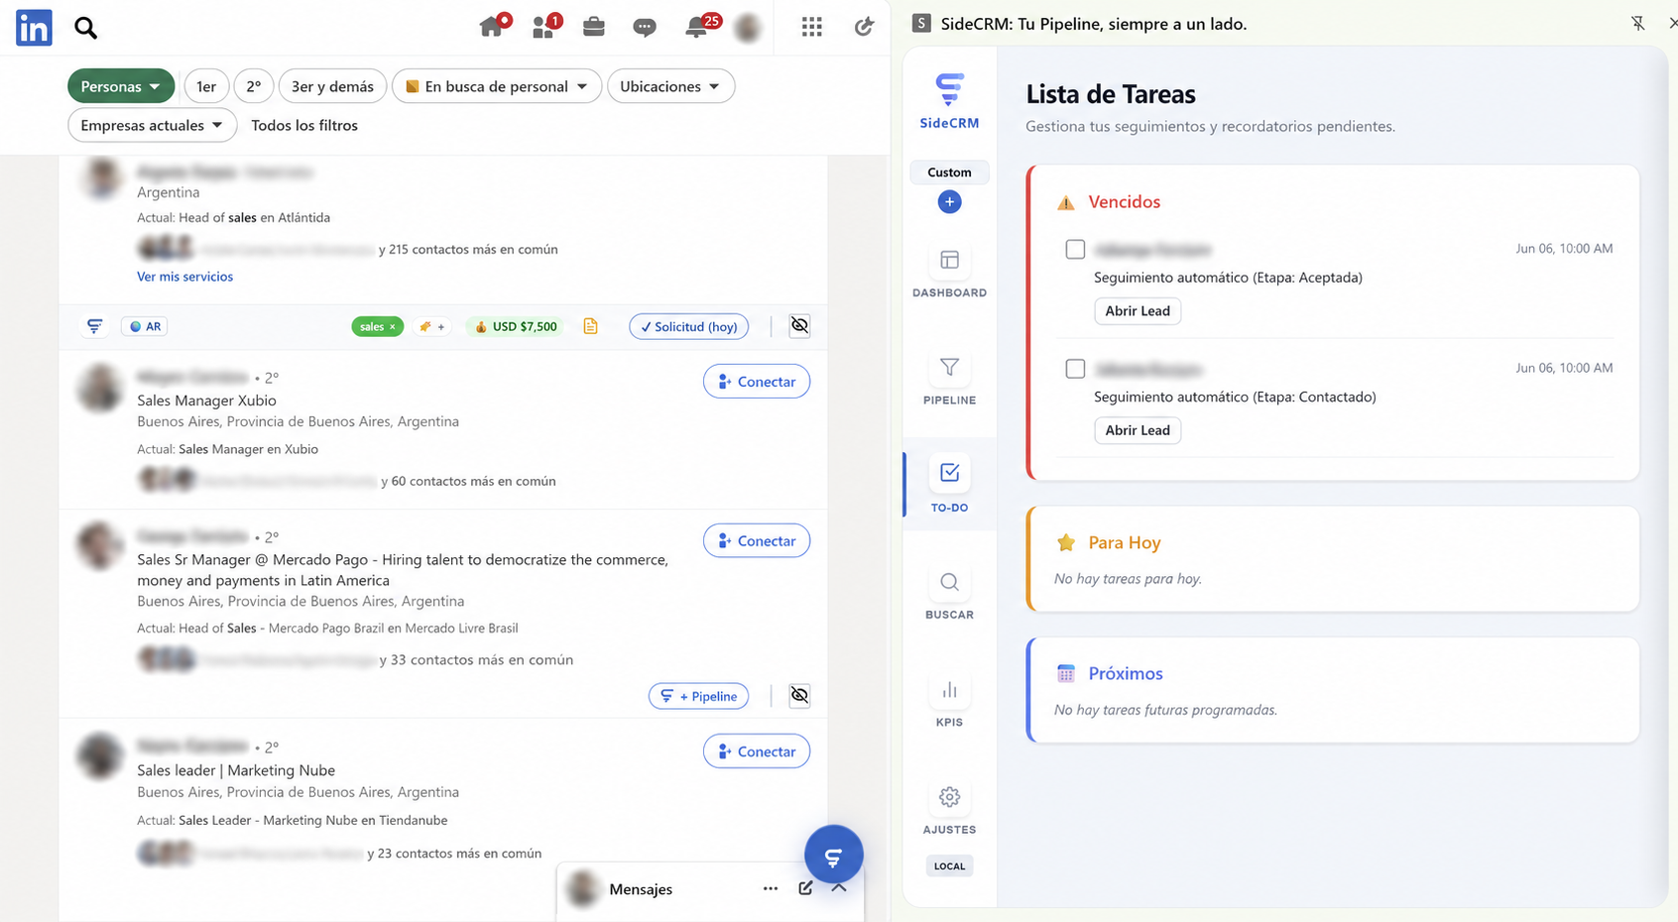The image size is (1678, 922).
Task: Open Todos los filtros
Action: coord(304,125)
